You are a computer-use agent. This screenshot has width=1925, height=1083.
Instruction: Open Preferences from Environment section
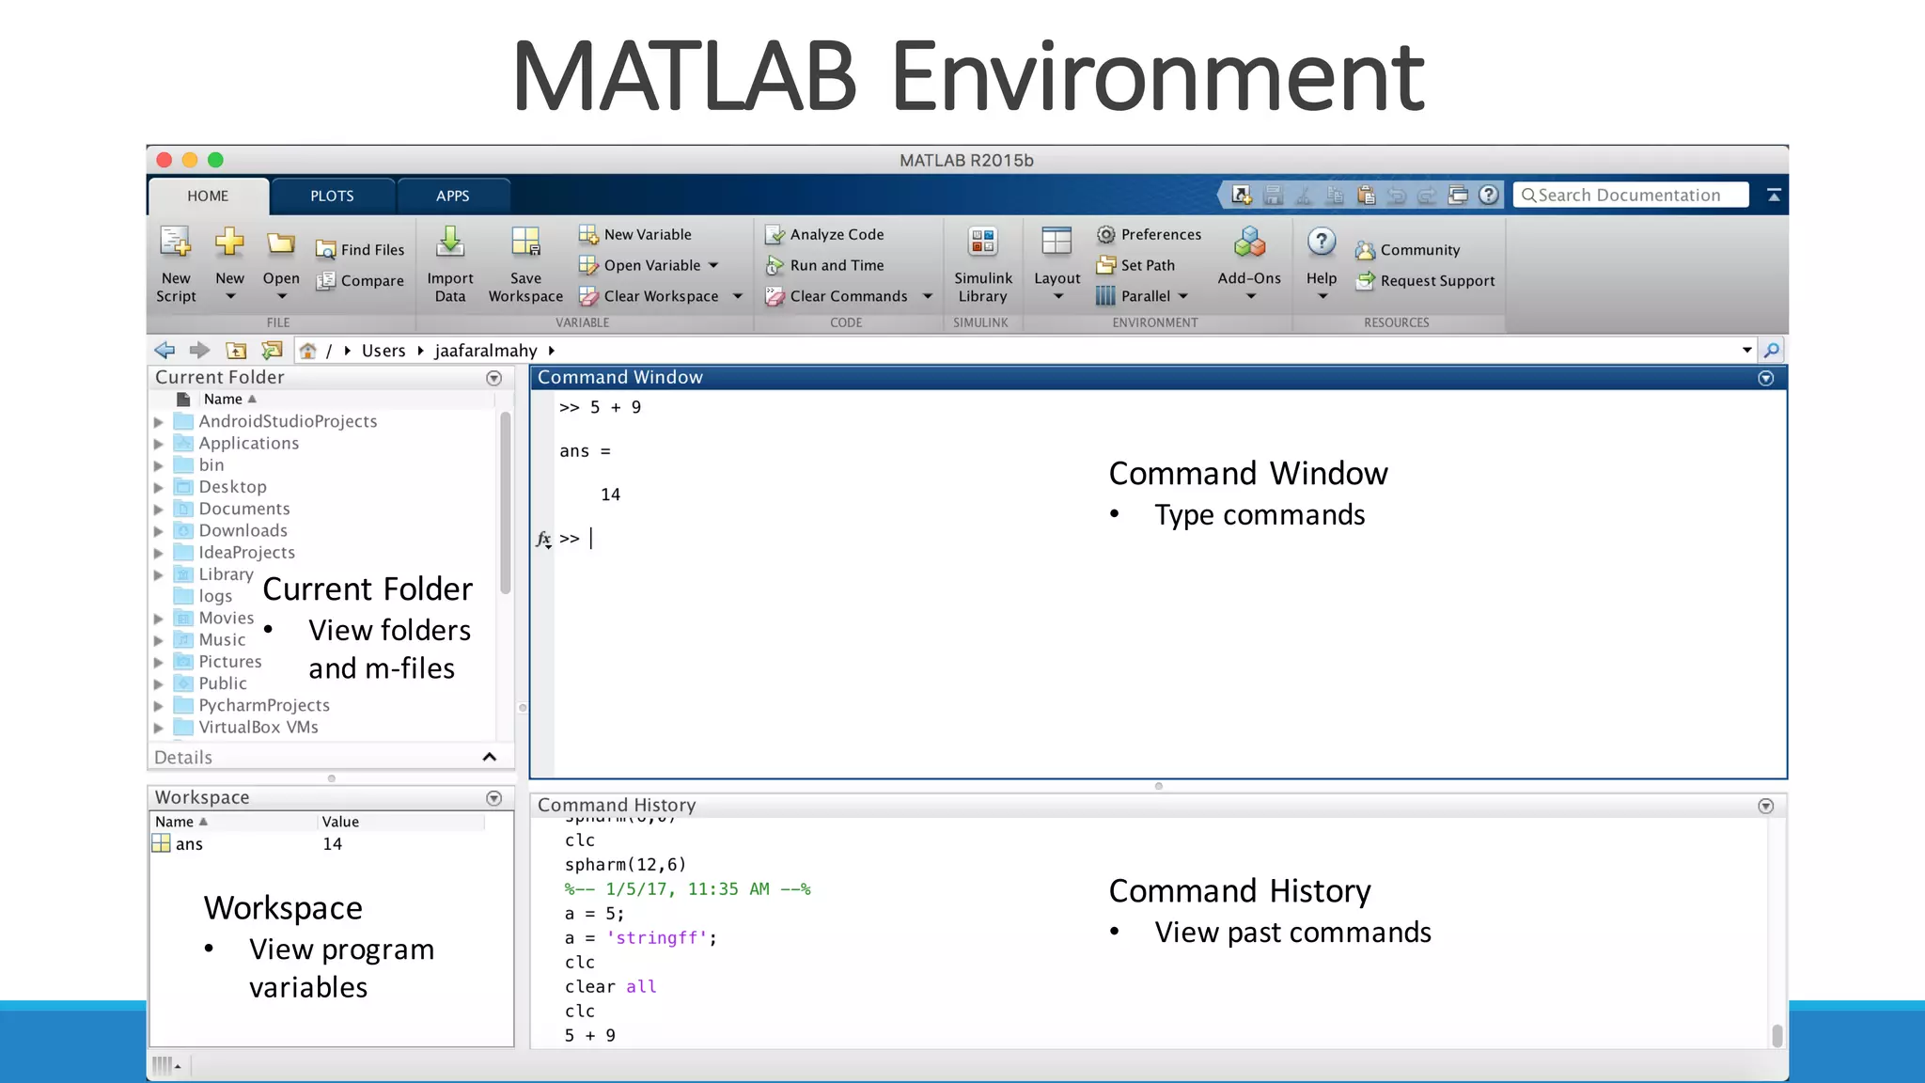pos(1149,234)
